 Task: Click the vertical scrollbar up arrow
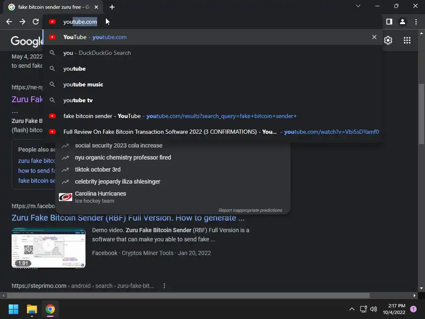(421, 33)
